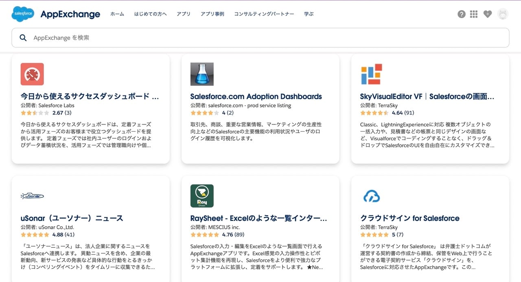
Task: Click the 4 (2) star rating
Action: click(x=212, y=113)
